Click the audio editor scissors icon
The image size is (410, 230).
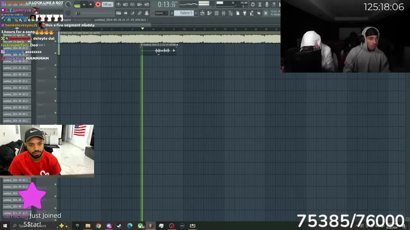pos(260,4)
